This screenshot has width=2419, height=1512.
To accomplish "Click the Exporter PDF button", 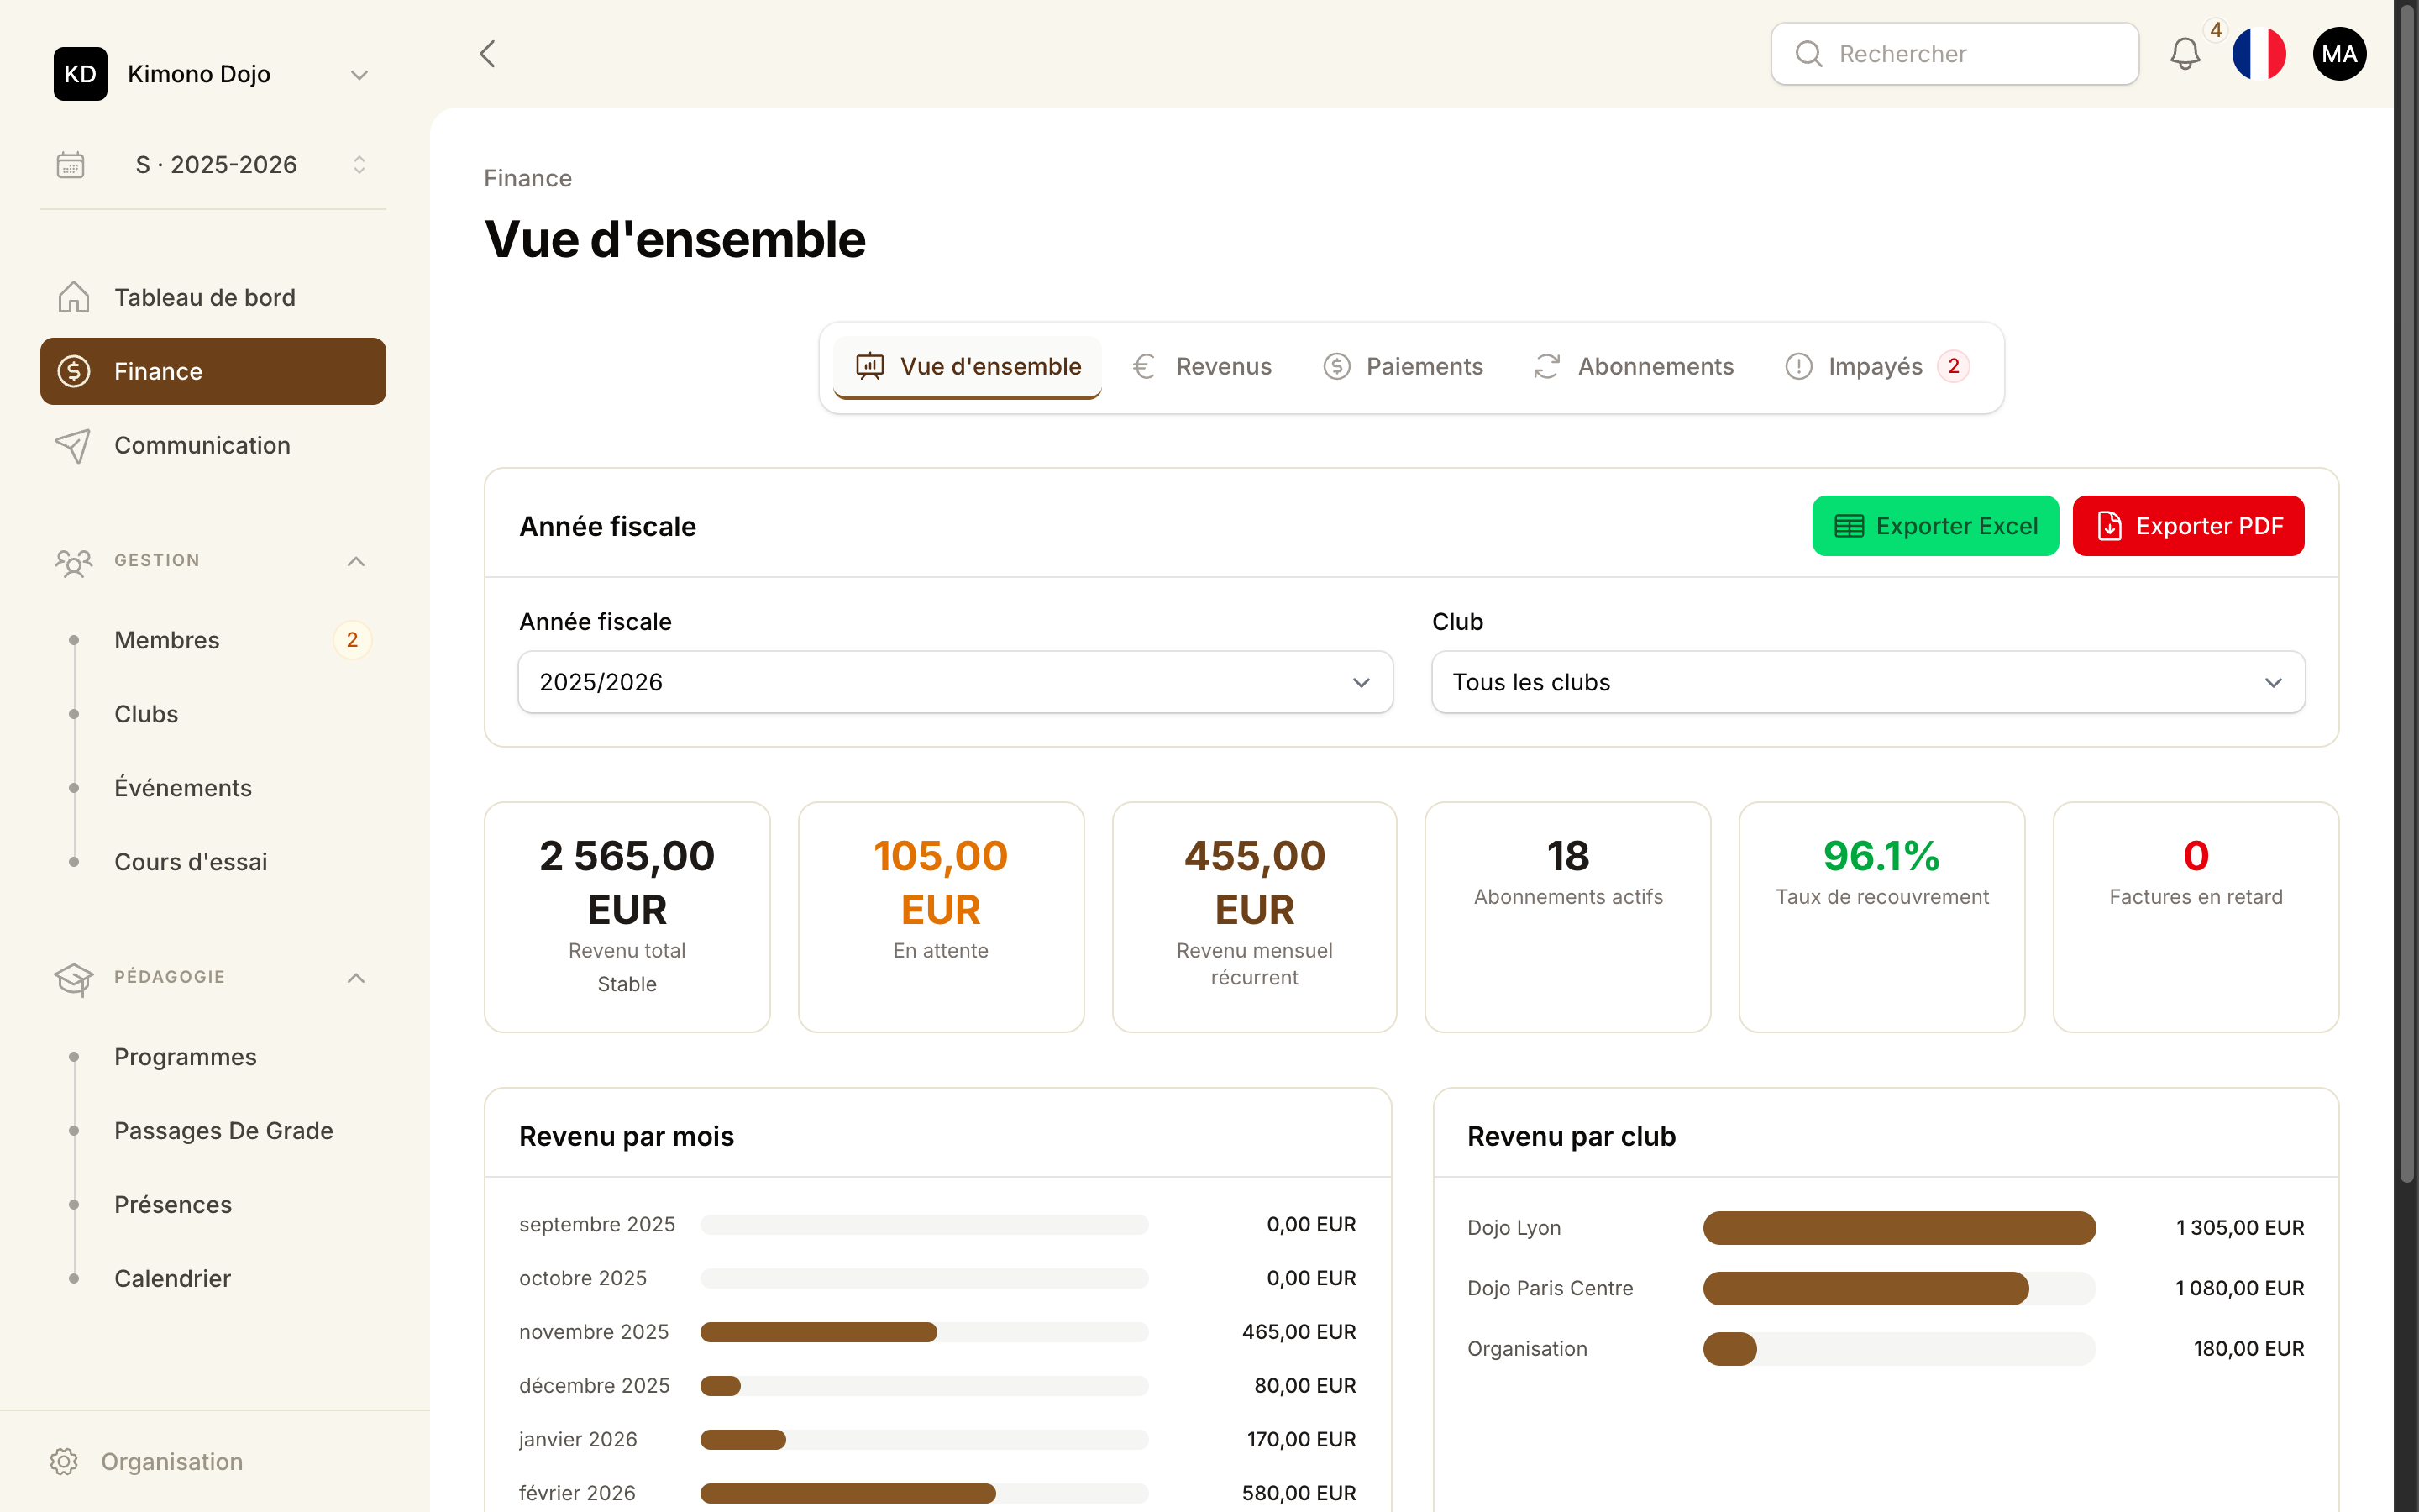I will pos(2187,525).
